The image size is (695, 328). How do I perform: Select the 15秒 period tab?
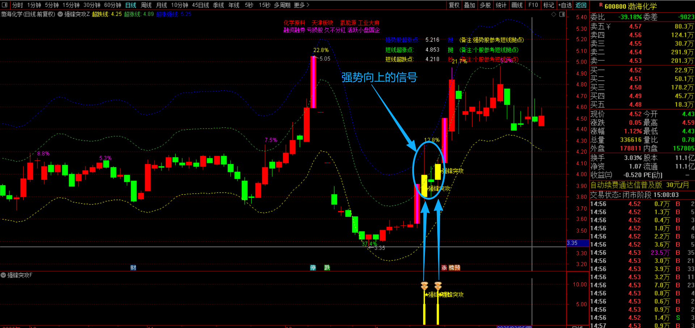tap(265, 5)
